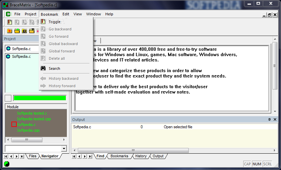Click the yellow folder icon with plus box

(x=24, y=31)
